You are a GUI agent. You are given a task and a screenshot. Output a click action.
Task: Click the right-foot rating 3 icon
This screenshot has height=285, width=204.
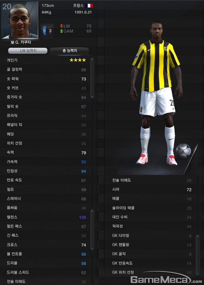[50, 31]
